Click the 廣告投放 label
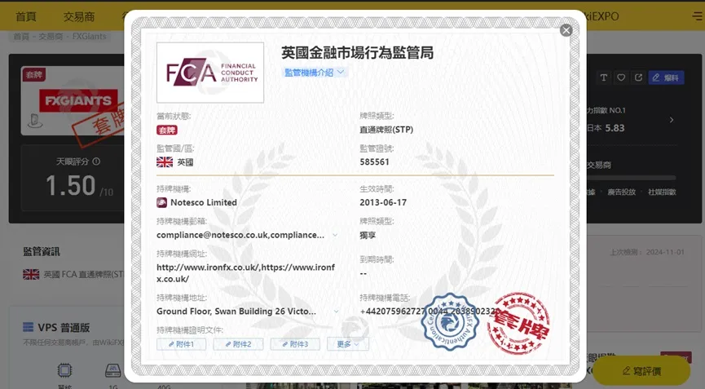This screenshot has width=705, height=389. tap(621, 192)
